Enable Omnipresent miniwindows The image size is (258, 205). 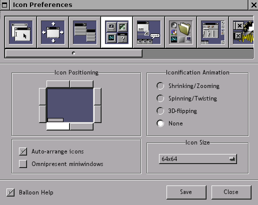point(23,164)
